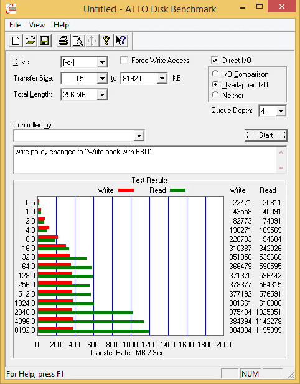Image resolution: width=300 pixels, height=384 pixels.
Task: Open the View menu
Action: (x=37, y=25)
